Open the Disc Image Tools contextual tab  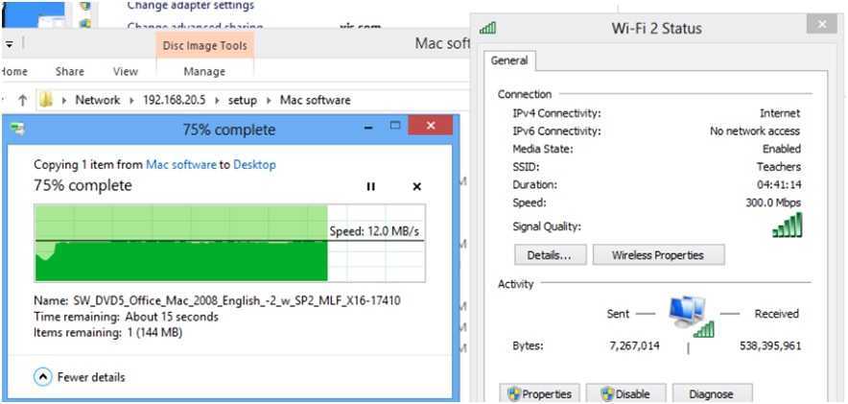pyautogui.click(x=205, y=46)
